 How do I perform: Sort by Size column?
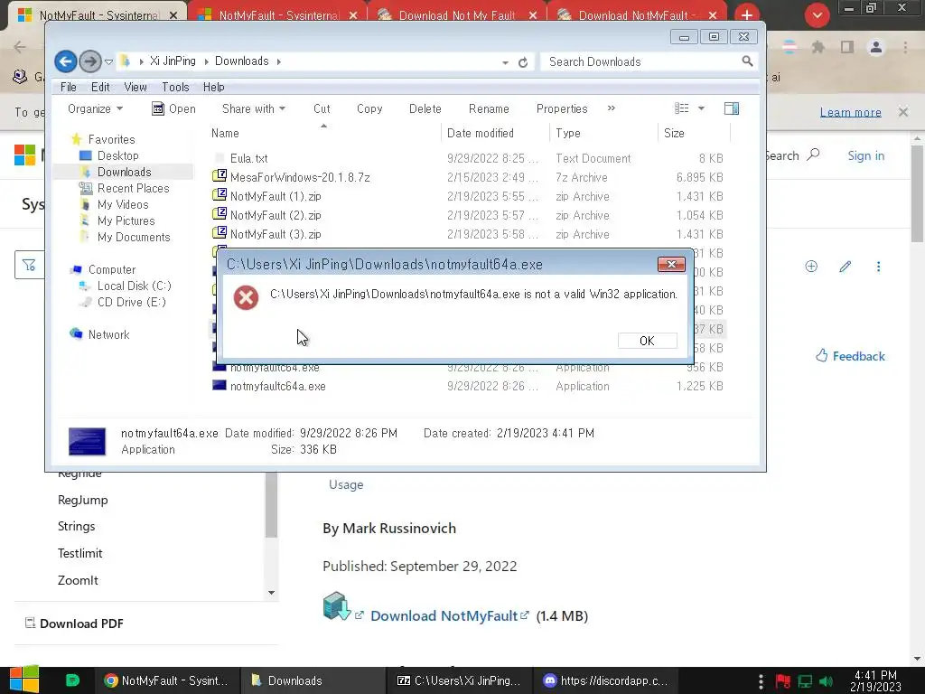tap(674, 133)
